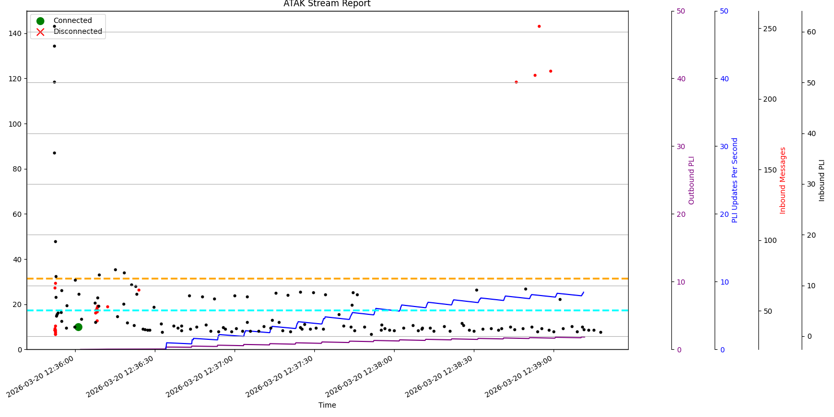834x417 pixels.
Task: Click the black Inbound PLI axis label
Action: pyautogui.click(x=822, y=180)
